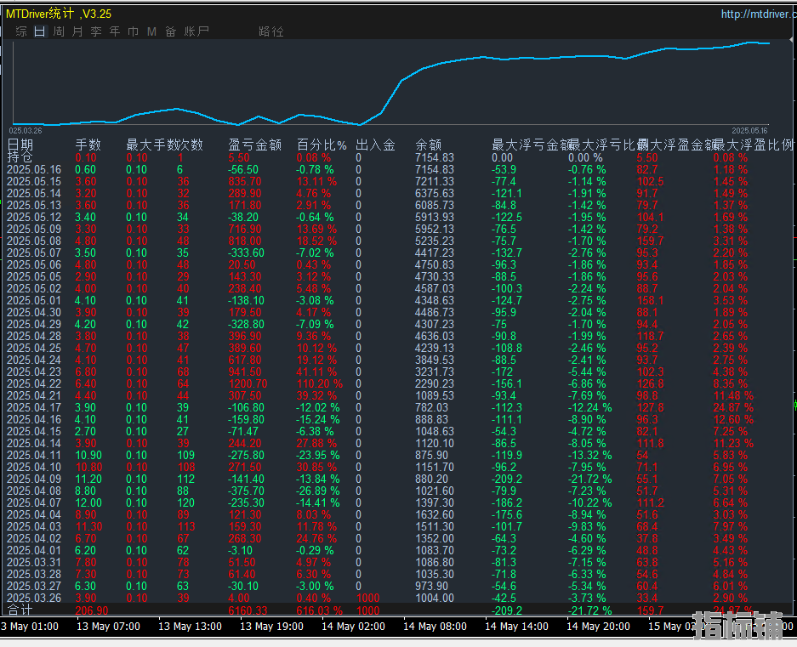Viewport: 797px width, 647px height.
Task: Click balance value 1632.60
Action: 435,515
